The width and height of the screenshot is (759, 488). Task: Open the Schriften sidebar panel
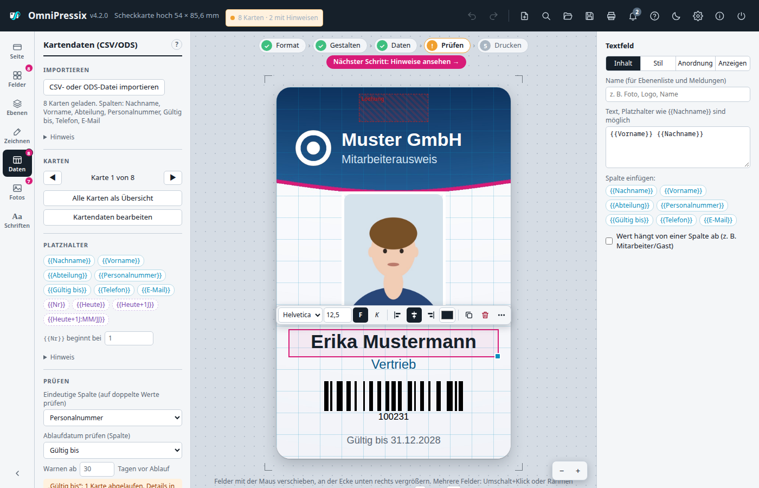(17, 220)
